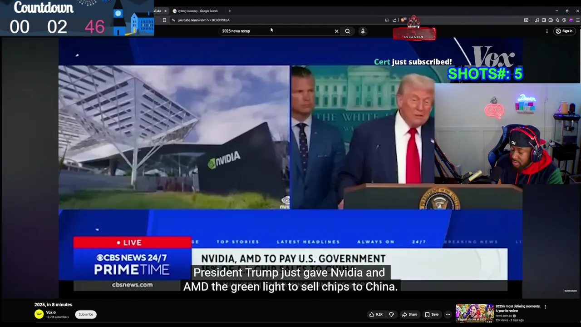
Task: Subscribe to the Vox channel
Action: [86, 314]
